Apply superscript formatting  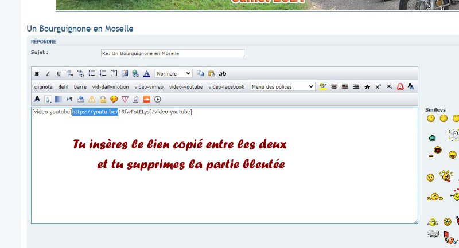click(378, 87)
